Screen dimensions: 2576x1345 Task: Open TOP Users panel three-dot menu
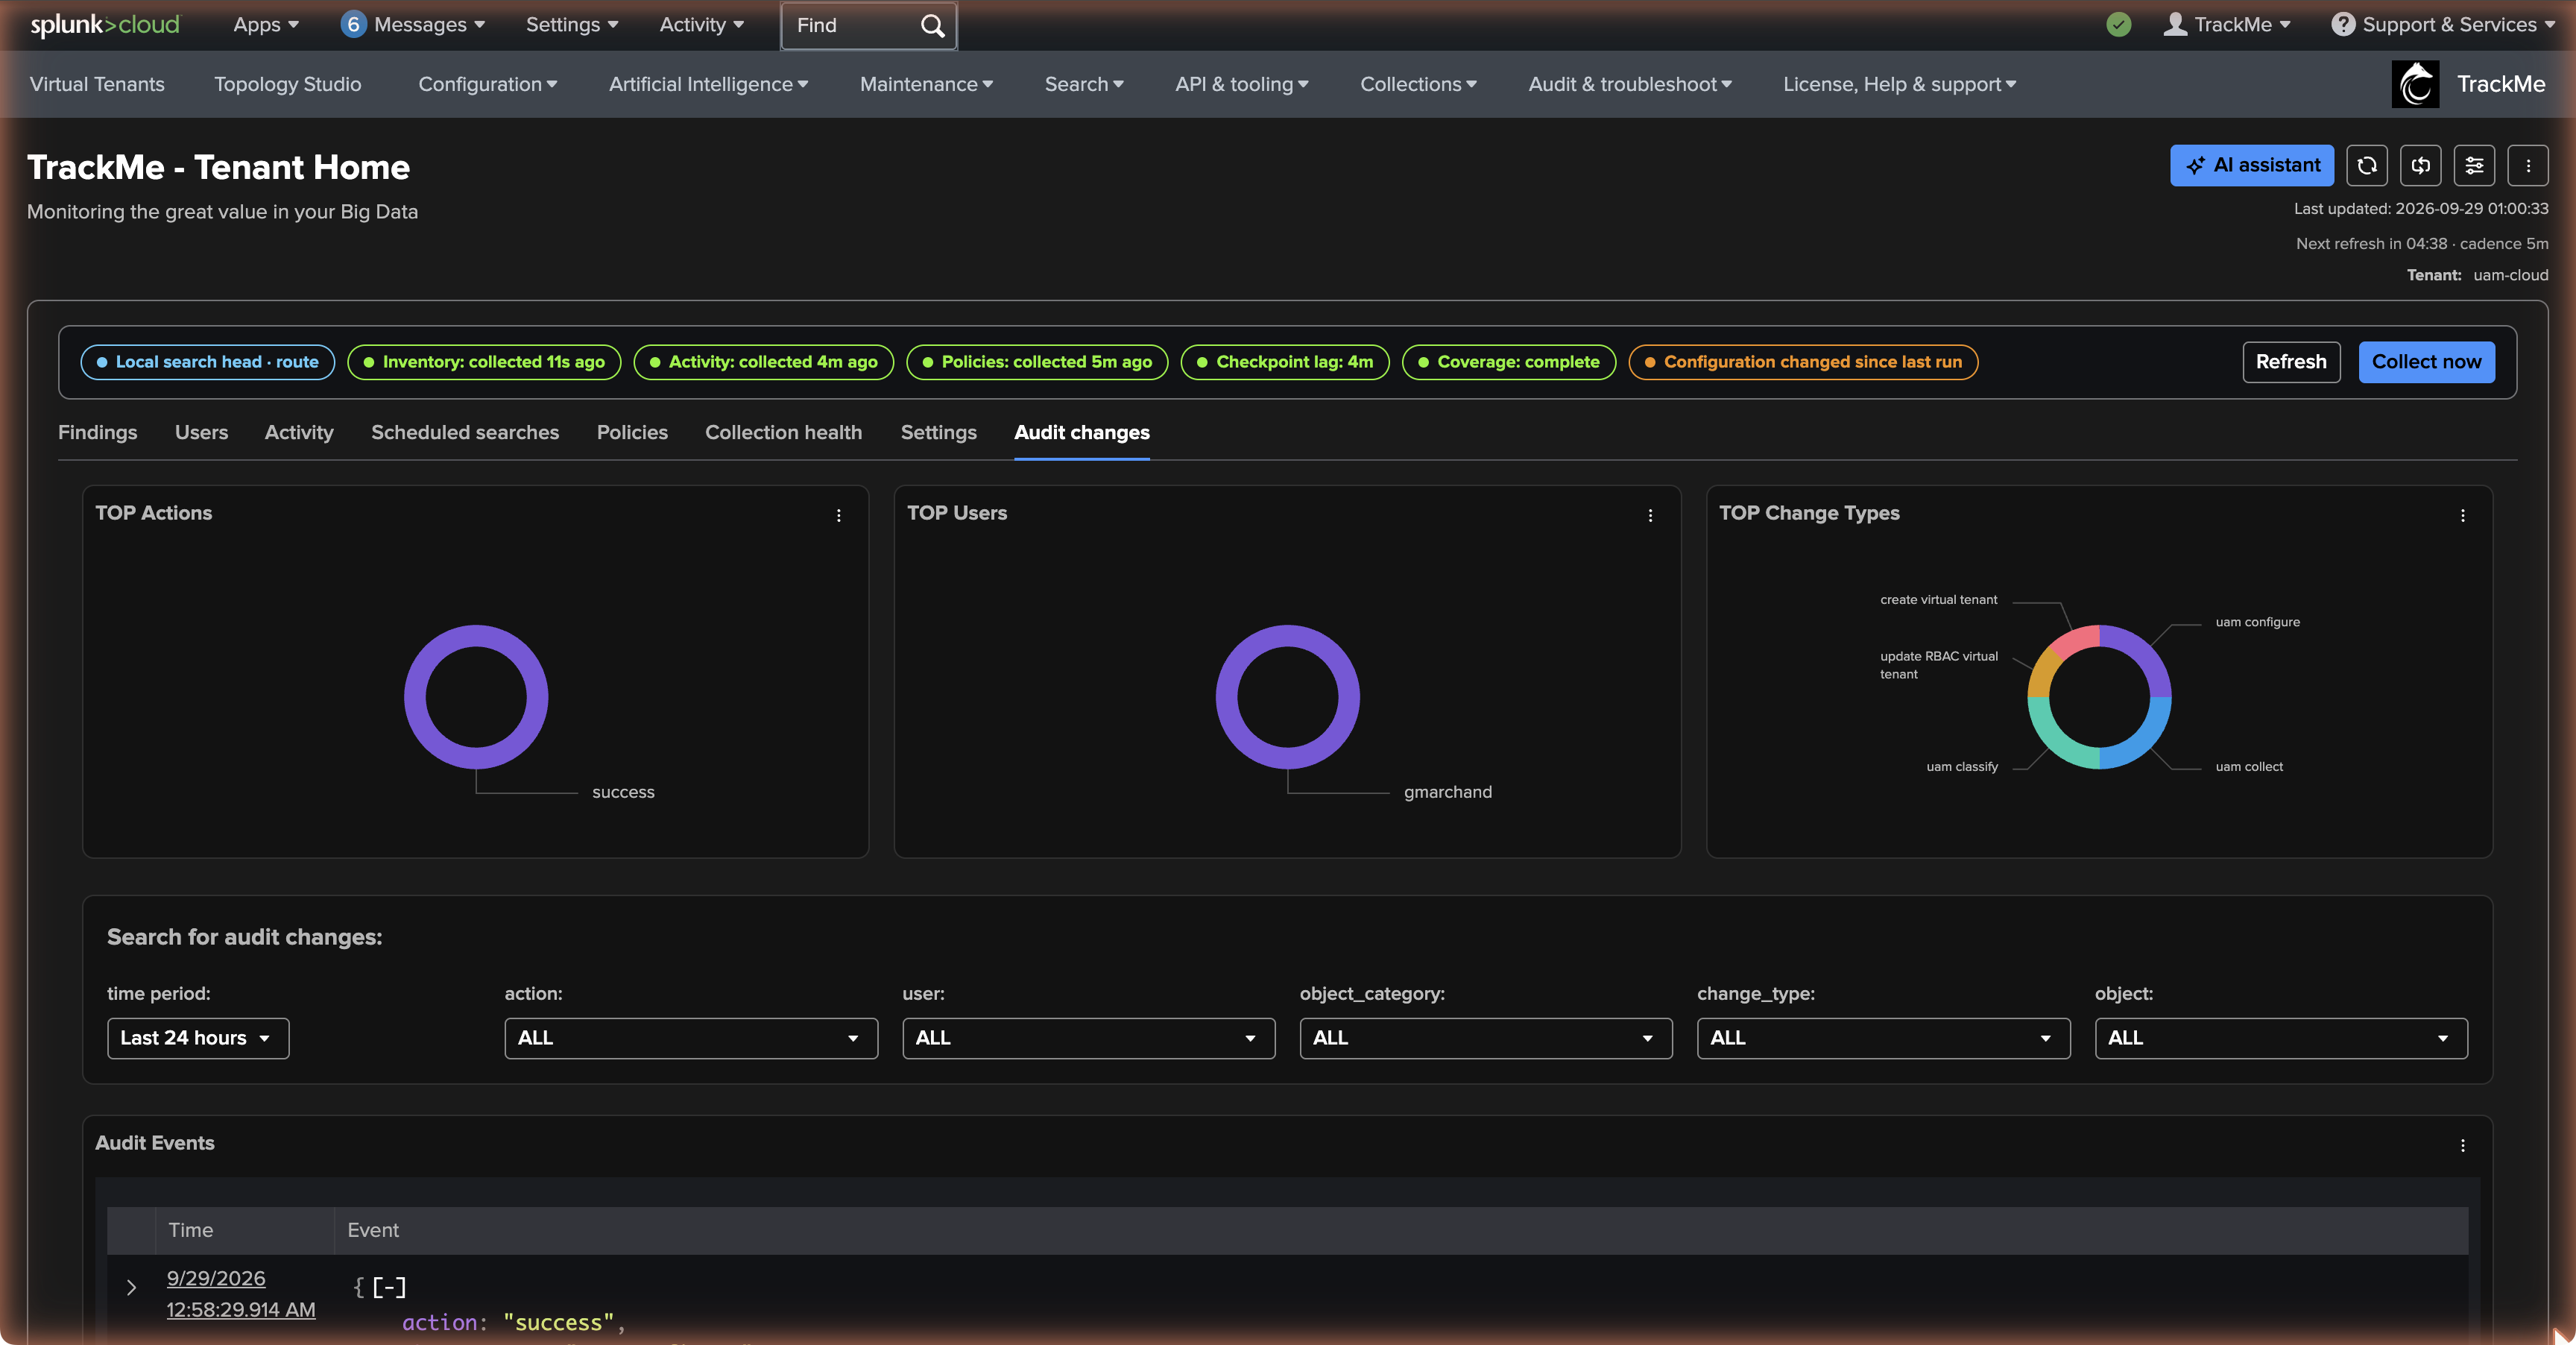pos(1650,515)
